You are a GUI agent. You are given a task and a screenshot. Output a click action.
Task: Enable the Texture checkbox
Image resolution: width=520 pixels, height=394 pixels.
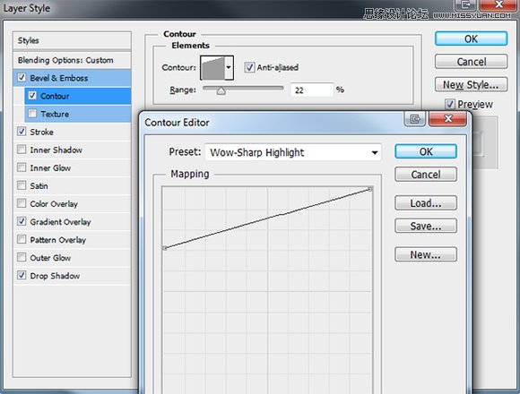pyautogui.click(x=32, y=113)
